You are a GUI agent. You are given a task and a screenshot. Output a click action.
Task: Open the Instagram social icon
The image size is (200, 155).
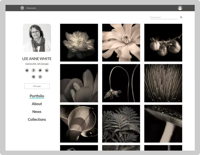tap(40, 77)
